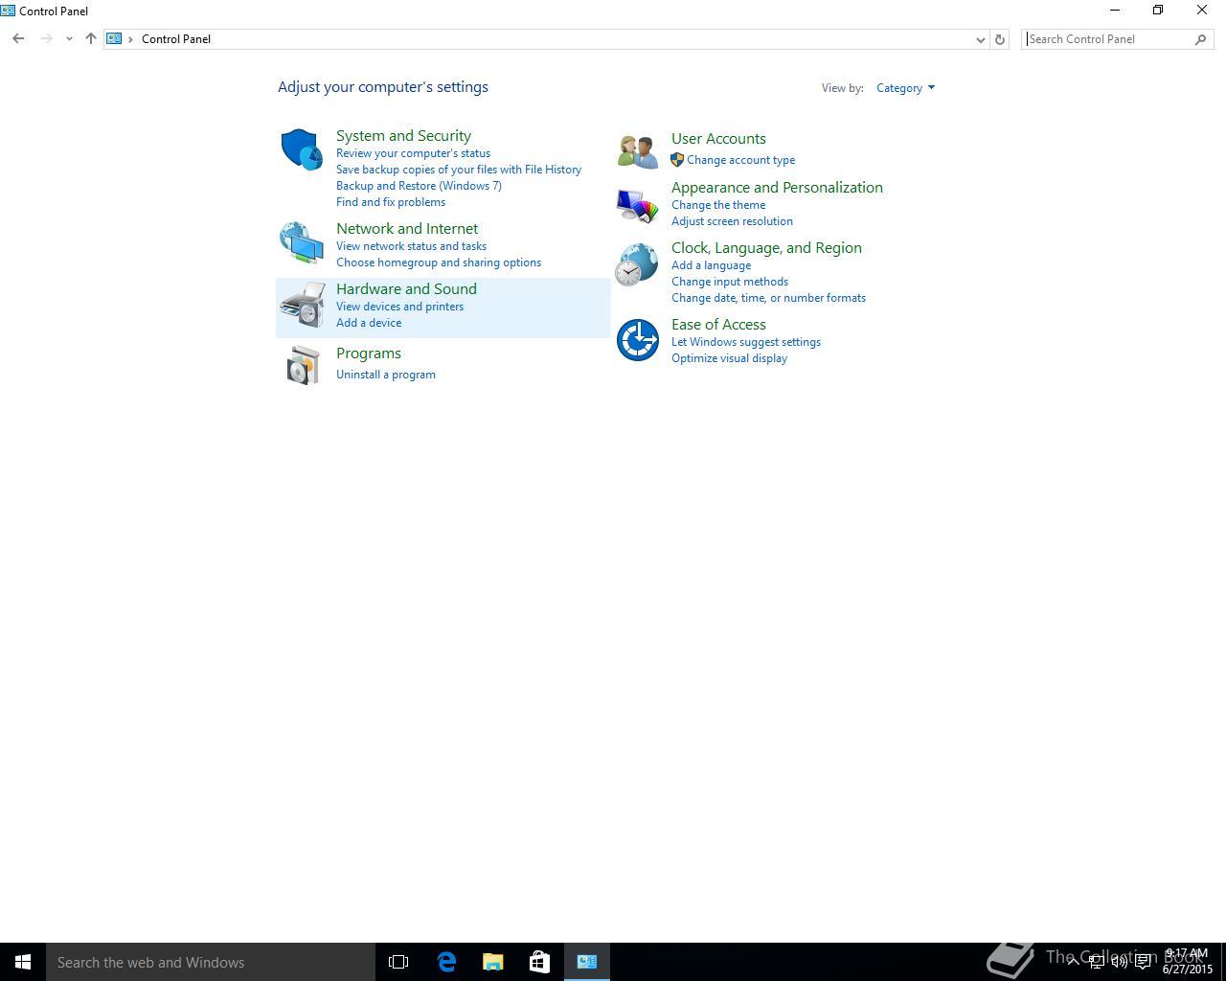Open User Accounts category
1226x981 pixels.
(718, 139)
